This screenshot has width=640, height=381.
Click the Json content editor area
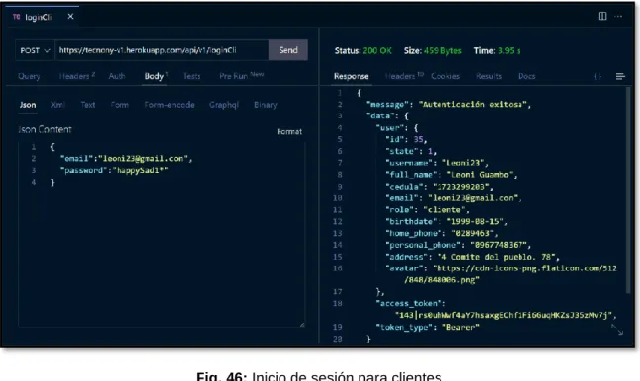coord(162,234)
